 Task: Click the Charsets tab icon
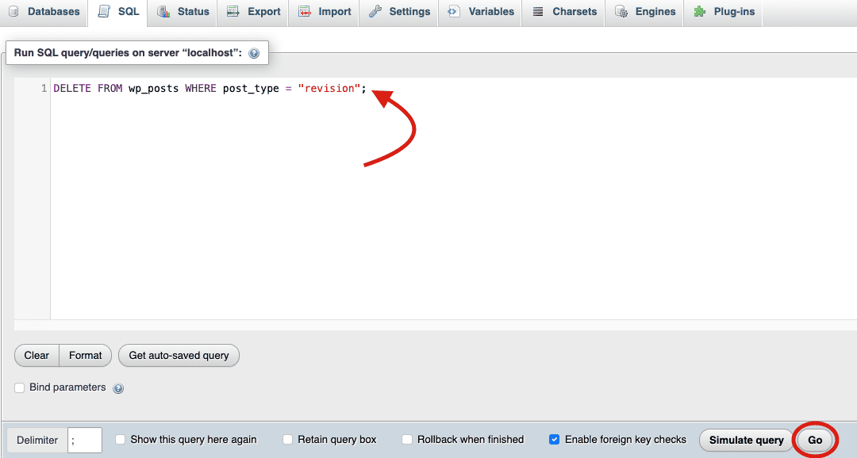click(x=538, y=11)
